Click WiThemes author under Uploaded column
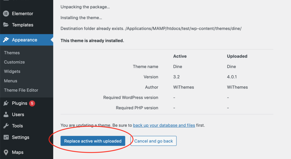Image resolution: width=291 pixels, height=159 pixels. pos(237,87)
